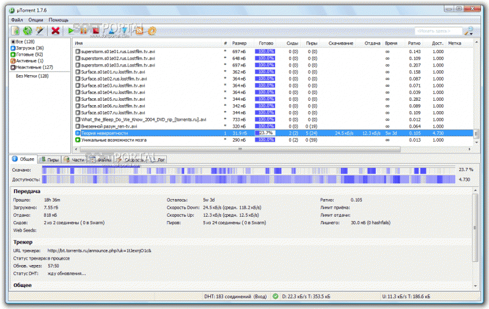
Task: Switch to the Общее tab
Action: [24, 159]
